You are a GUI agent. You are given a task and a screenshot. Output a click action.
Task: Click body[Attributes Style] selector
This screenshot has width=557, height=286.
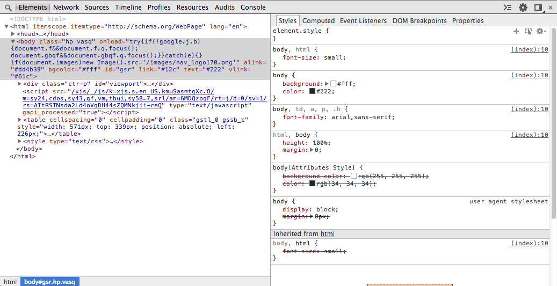coord(314,167)
